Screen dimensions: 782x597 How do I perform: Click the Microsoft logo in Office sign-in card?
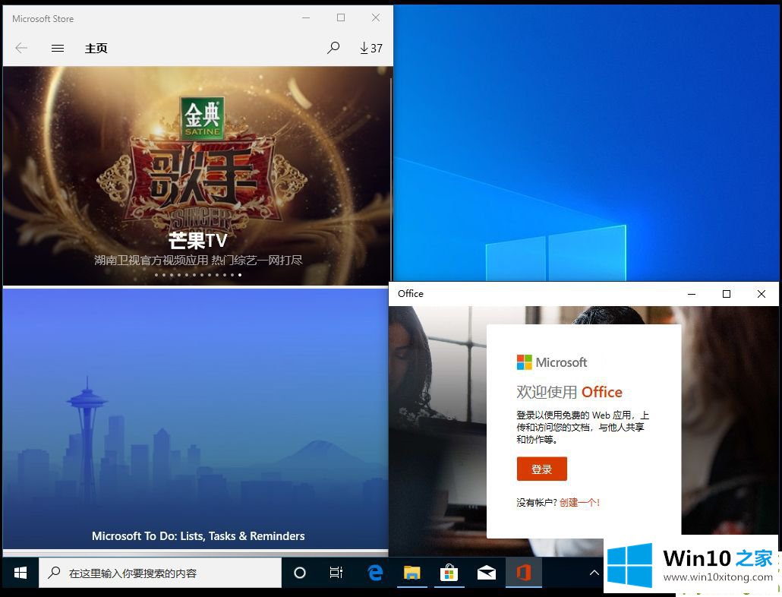[552, 362]
